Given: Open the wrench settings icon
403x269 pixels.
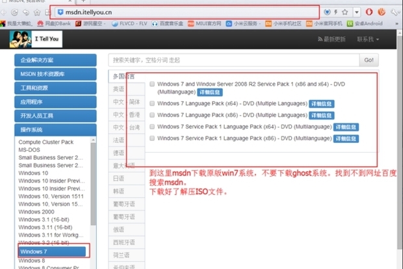Looking at the screenshot, I should [x=394, y=12].
